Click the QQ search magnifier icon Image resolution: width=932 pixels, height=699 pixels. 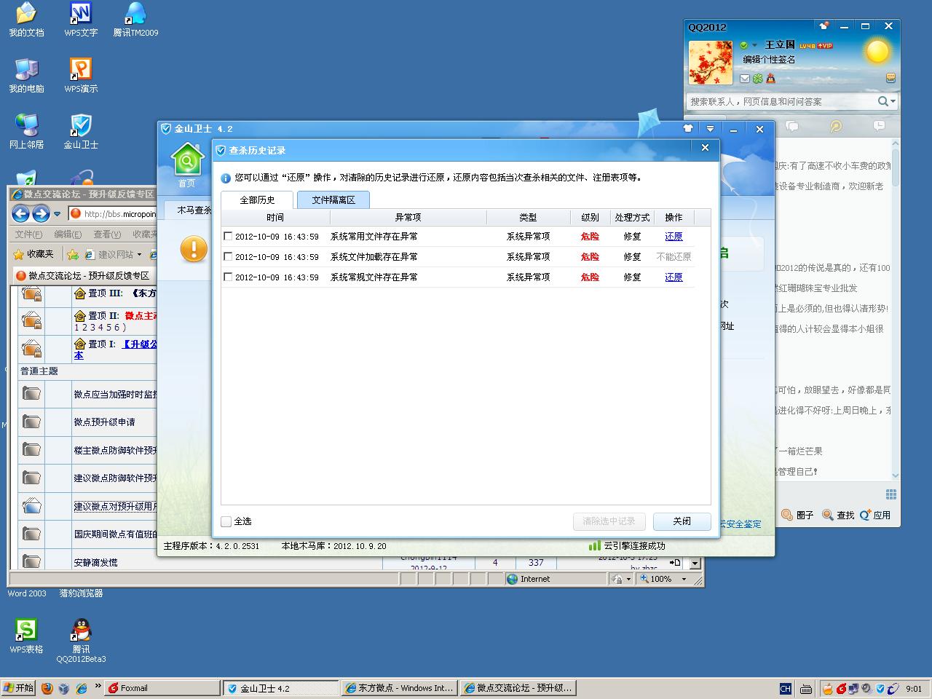pos(883,101)
